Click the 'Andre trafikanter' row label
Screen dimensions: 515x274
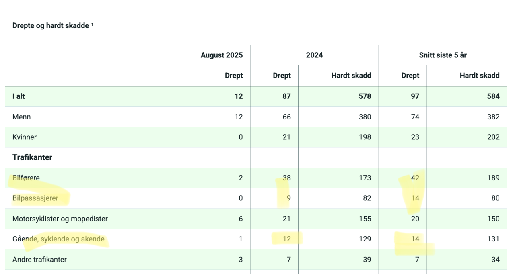pos(39,260)
